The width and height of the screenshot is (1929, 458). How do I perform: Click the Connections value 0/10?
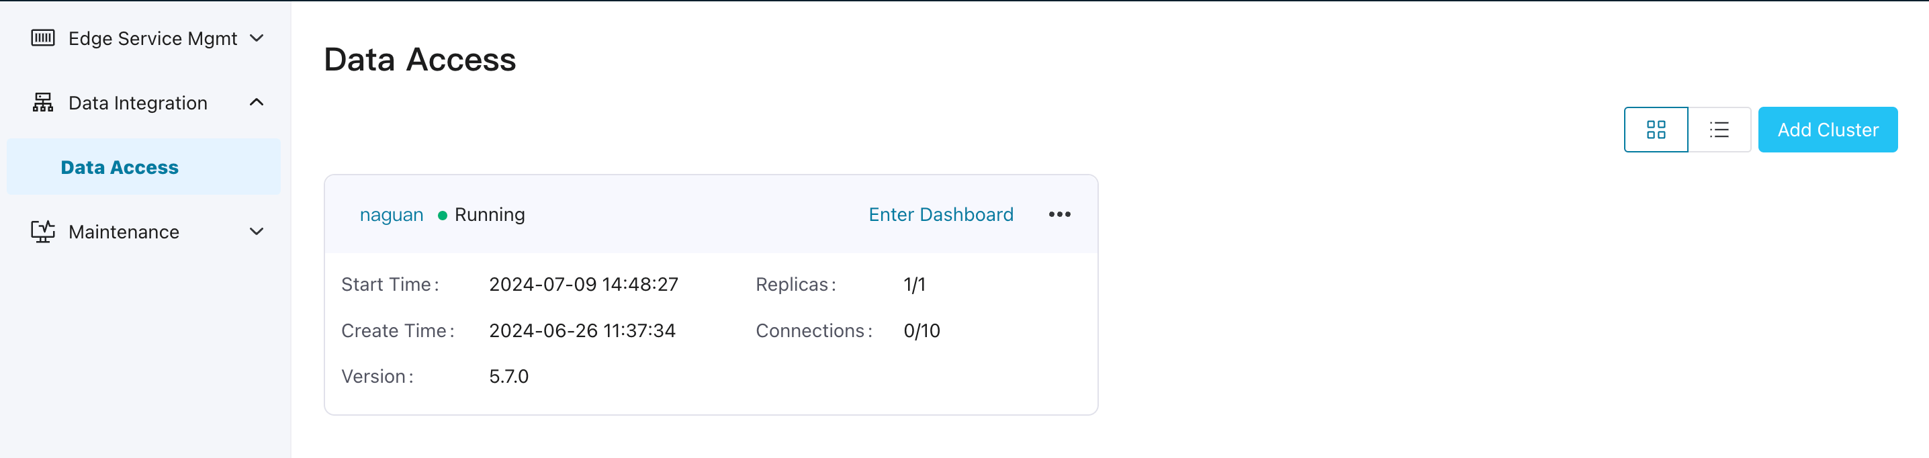tap(921, 331)
